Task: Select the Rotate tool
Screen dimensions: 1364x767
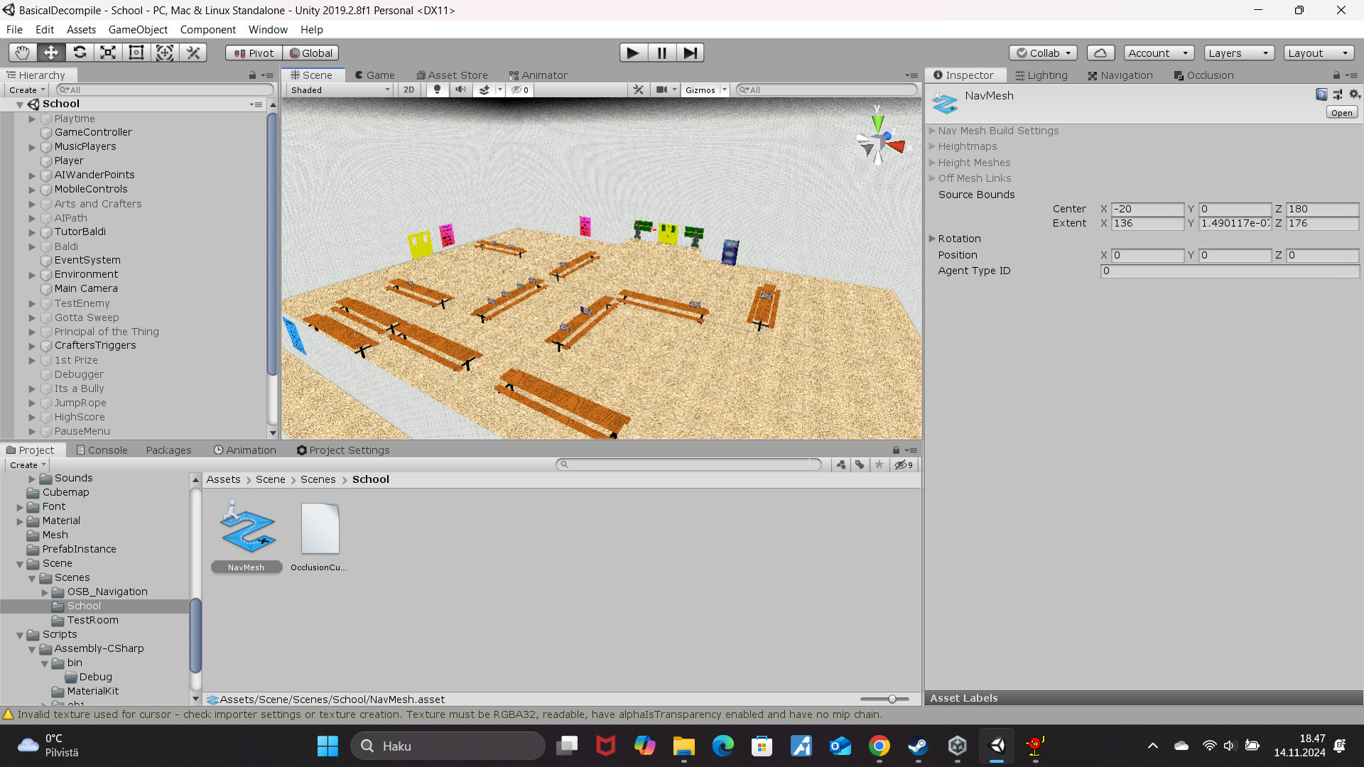Action: tap(79, 53)
